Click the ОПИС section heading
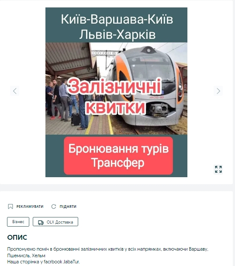235x266 pixels. pos(17,238)
